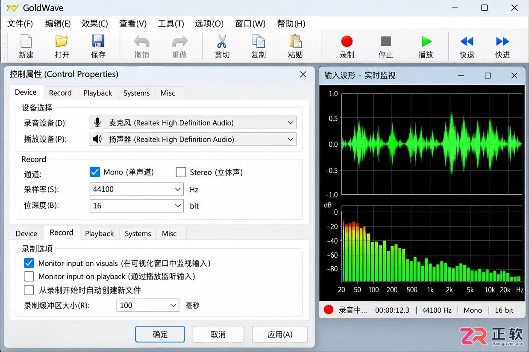529x352 pixels.
Task: Save with the 保存 floppy disk icon
Action: pyautogui.click(x=98, y=41)
